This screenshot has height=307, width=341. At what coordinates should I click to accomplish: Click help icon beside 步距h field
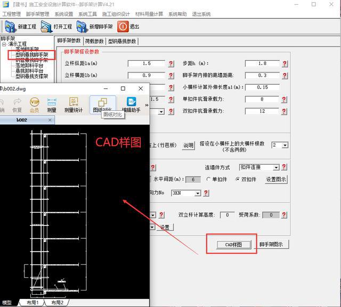pos(285,63)
